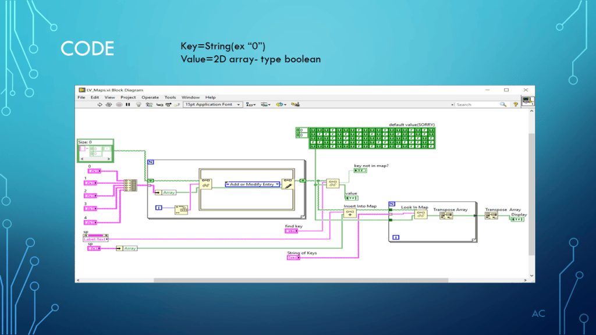Click the Number To String node in the first loop

pyautogui.click(x=182, y=209)
